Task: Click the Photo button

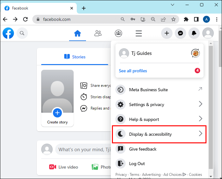Action: point(101,167)
